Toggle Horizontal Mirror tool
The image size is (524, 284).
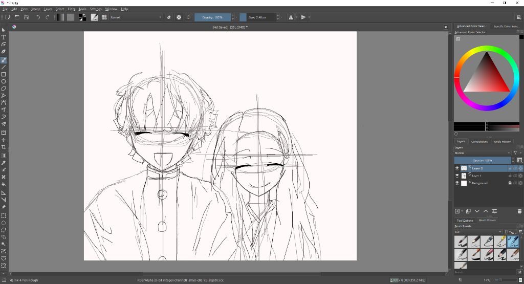coord(291,17)
